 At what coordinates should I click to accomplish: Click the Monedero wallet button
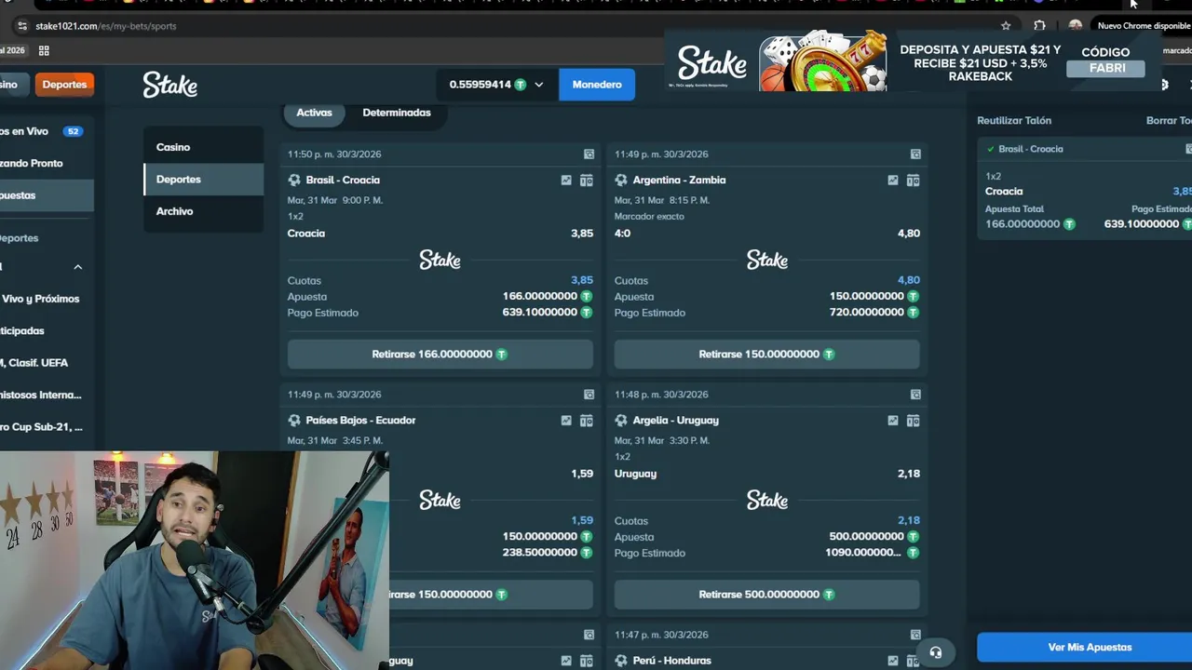597,85
